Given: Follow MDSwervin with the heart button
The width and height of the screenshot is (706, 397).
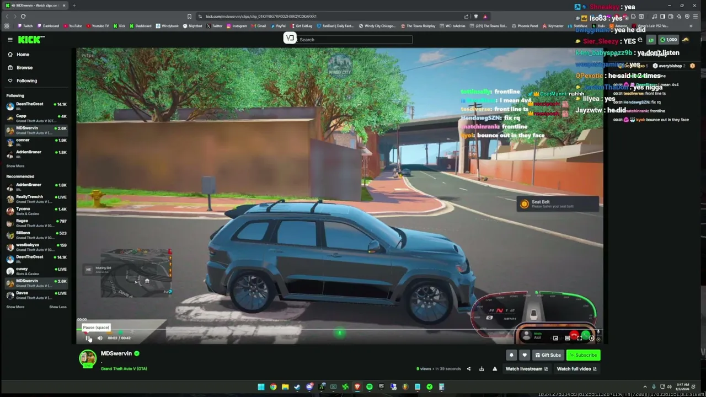Looking at the screenshot, I should point(525,356).
